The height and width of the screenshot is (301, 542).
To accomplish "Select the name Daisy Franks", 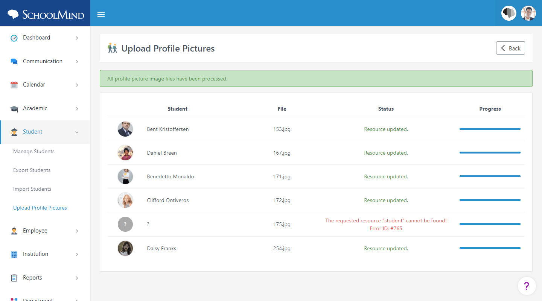I will click(161, 248).
